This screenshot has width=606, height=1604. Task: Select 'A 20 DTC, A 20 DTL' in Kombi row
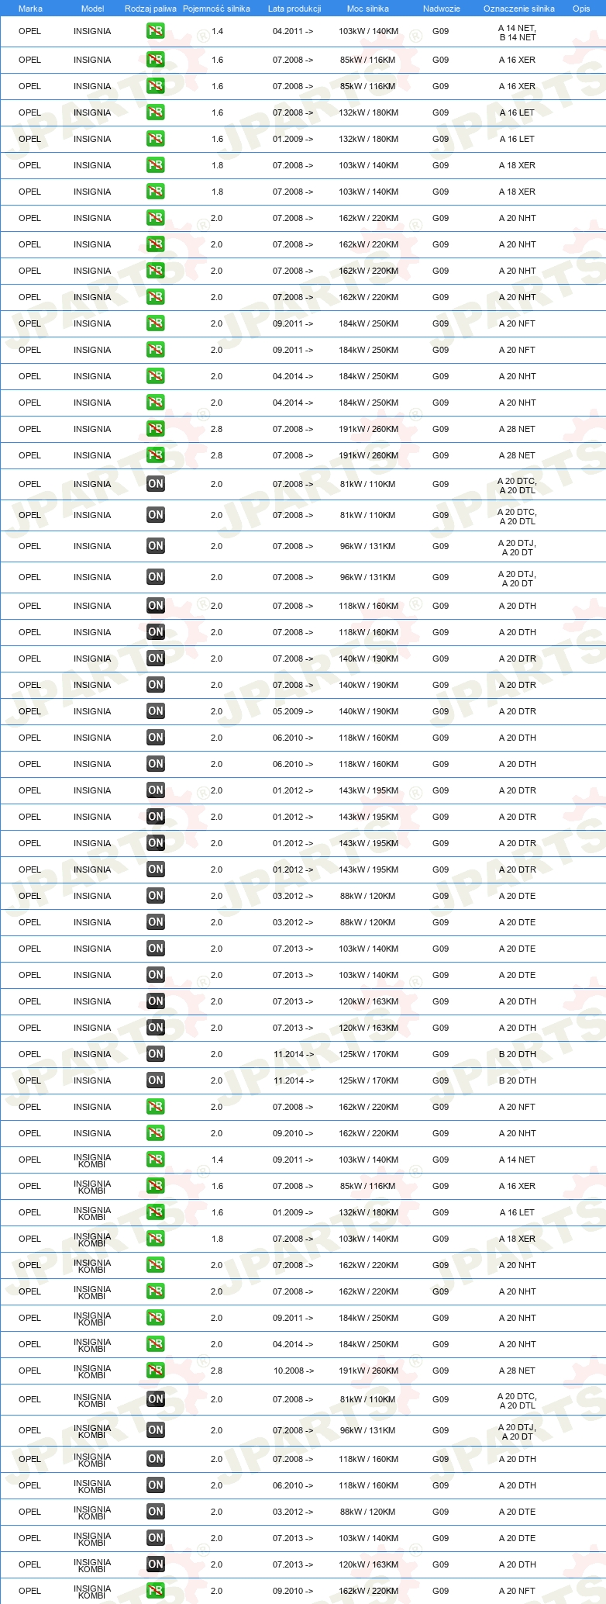tap(517, 1401)
